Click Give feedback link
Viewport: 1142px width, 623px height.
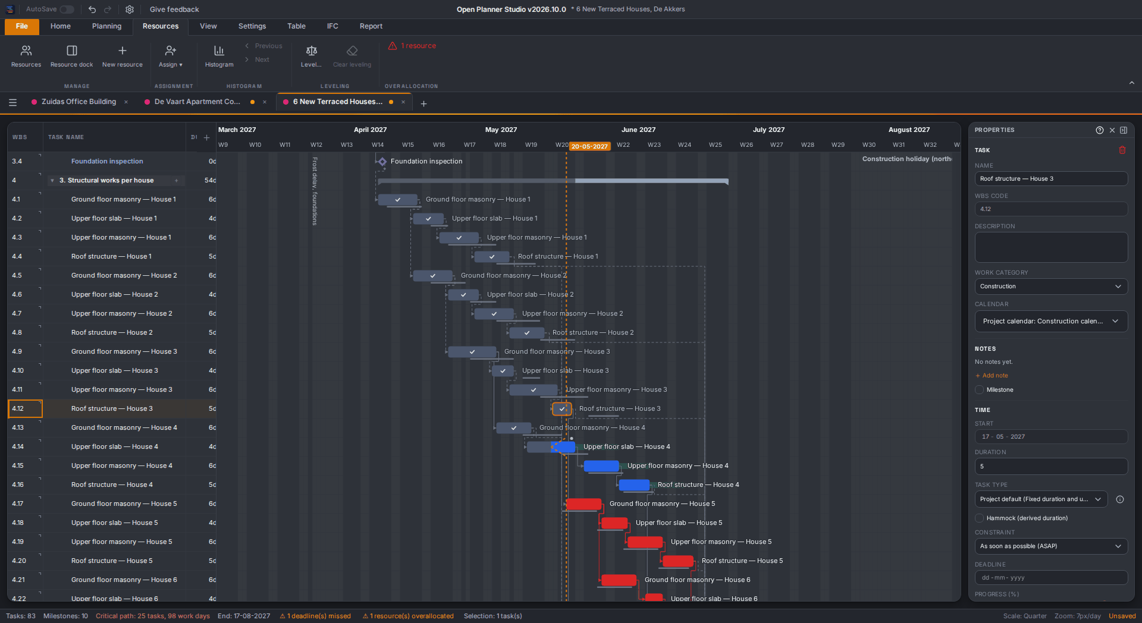pos(174,10)
